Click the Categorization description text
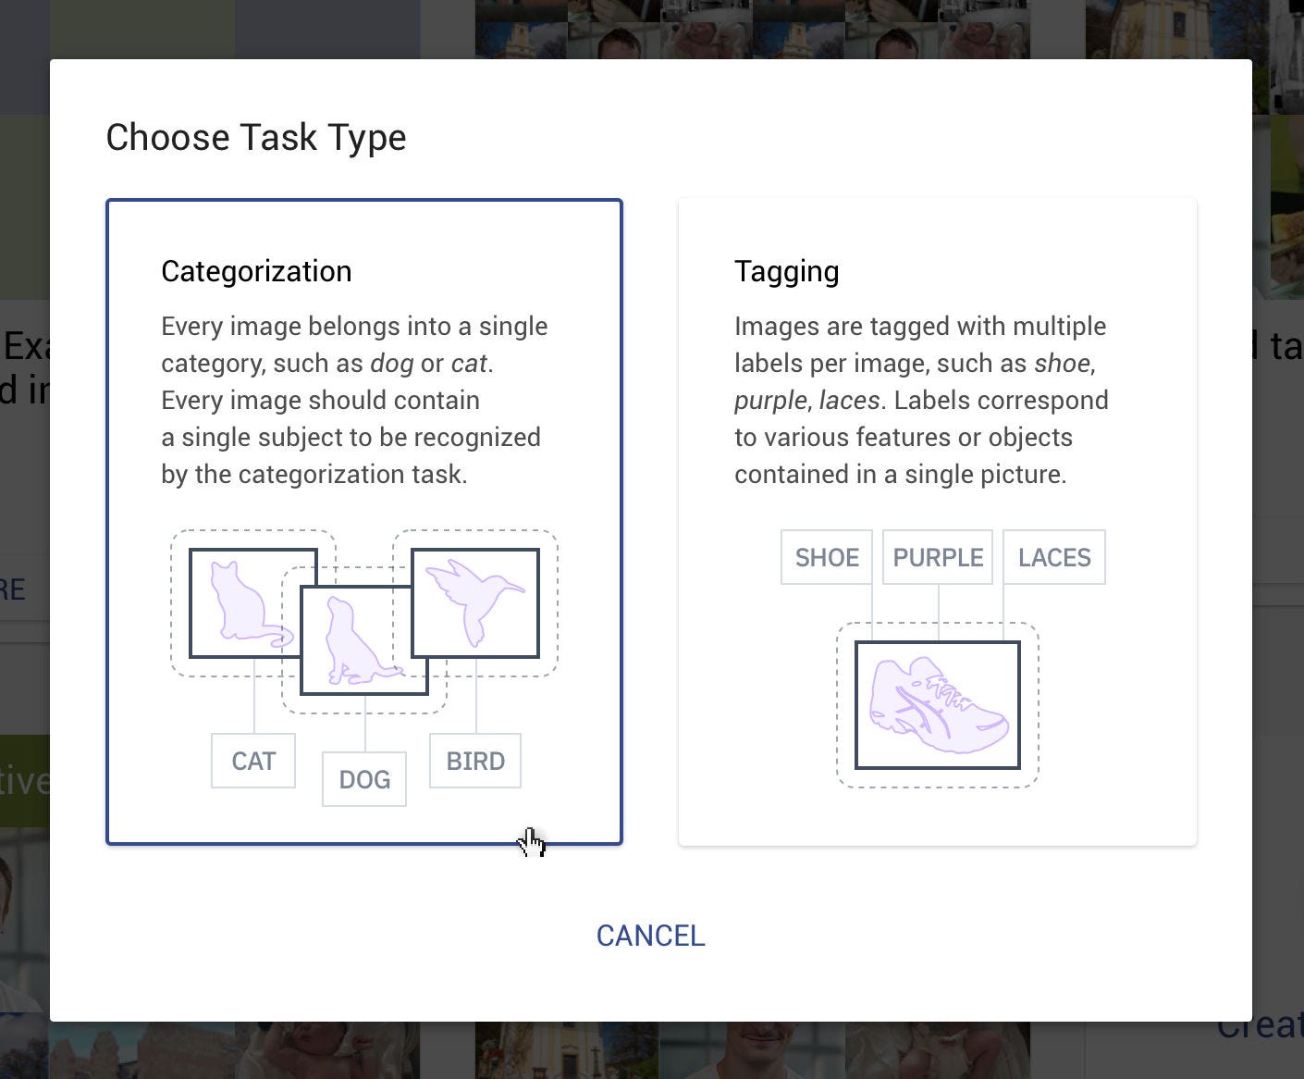This screenshot has height=1079, width=1304. pyautogui.click(x=354, y=400)
